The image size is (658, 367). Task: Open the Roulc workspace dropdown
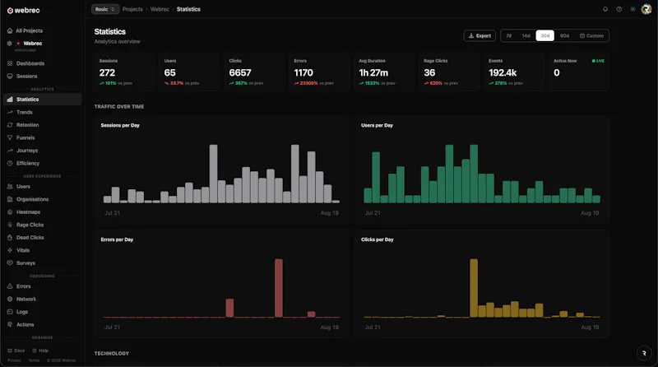(105, 9)
